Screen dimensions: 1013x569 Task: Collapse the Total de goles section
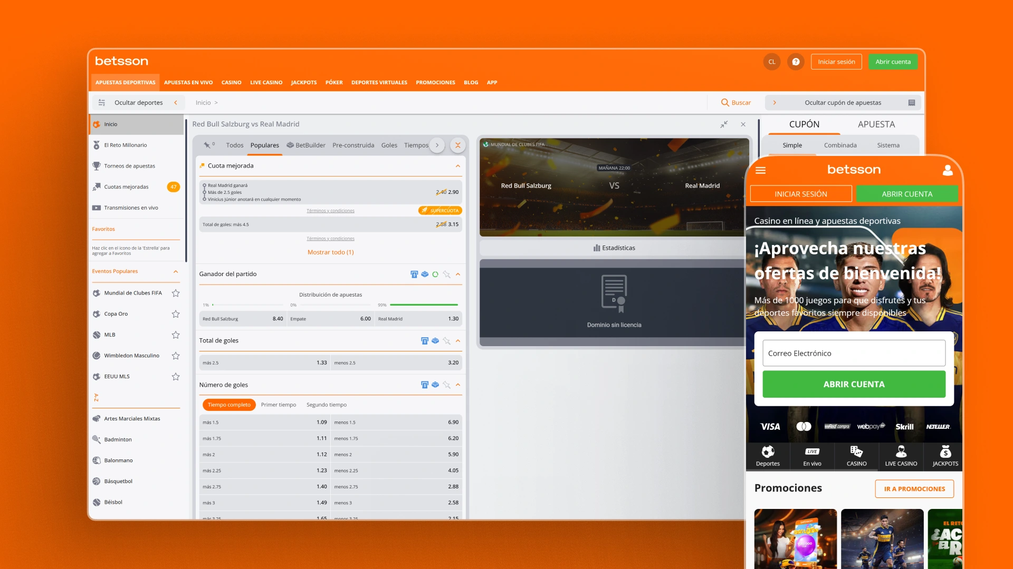point(458,341)
